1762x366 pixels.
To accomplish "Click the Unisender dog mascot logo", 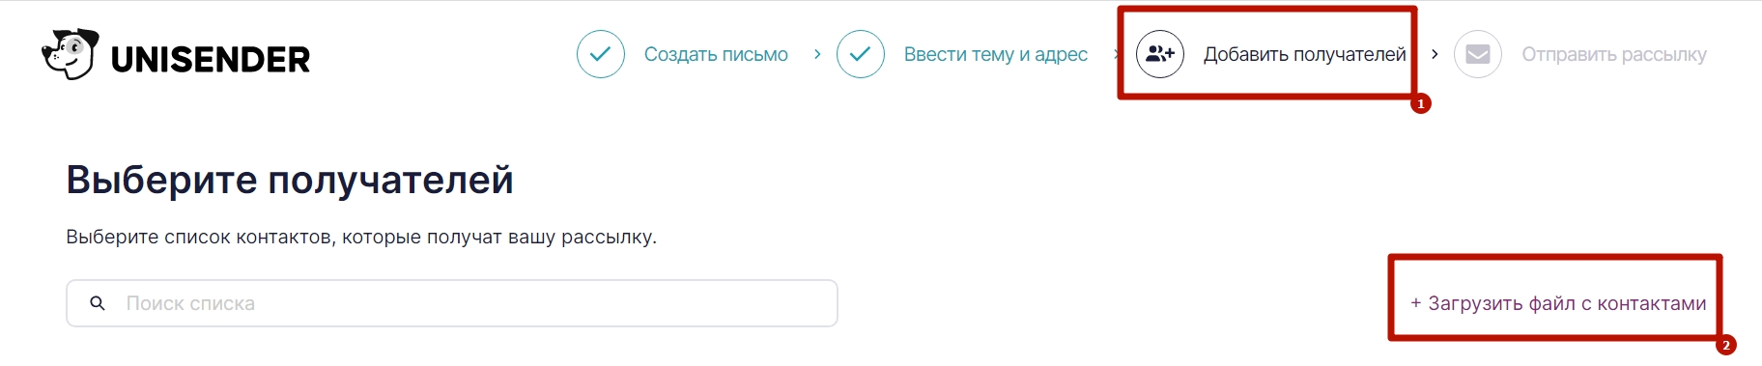I will pos(70,54).
